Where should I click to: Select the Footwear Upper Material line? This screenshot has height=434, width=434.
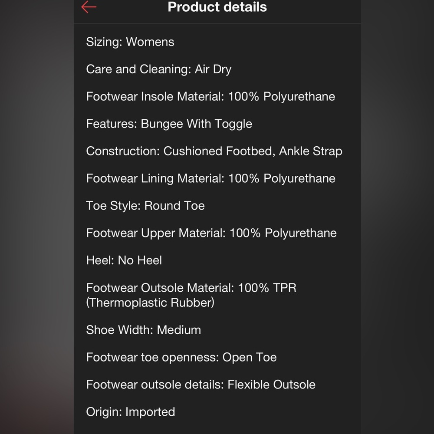(x=211, y=233)
